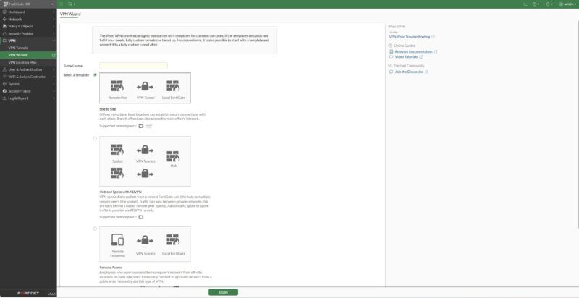Screen dimensions: 579x298
Task: Click the Remote Access template title
Action: pos(111,268)
